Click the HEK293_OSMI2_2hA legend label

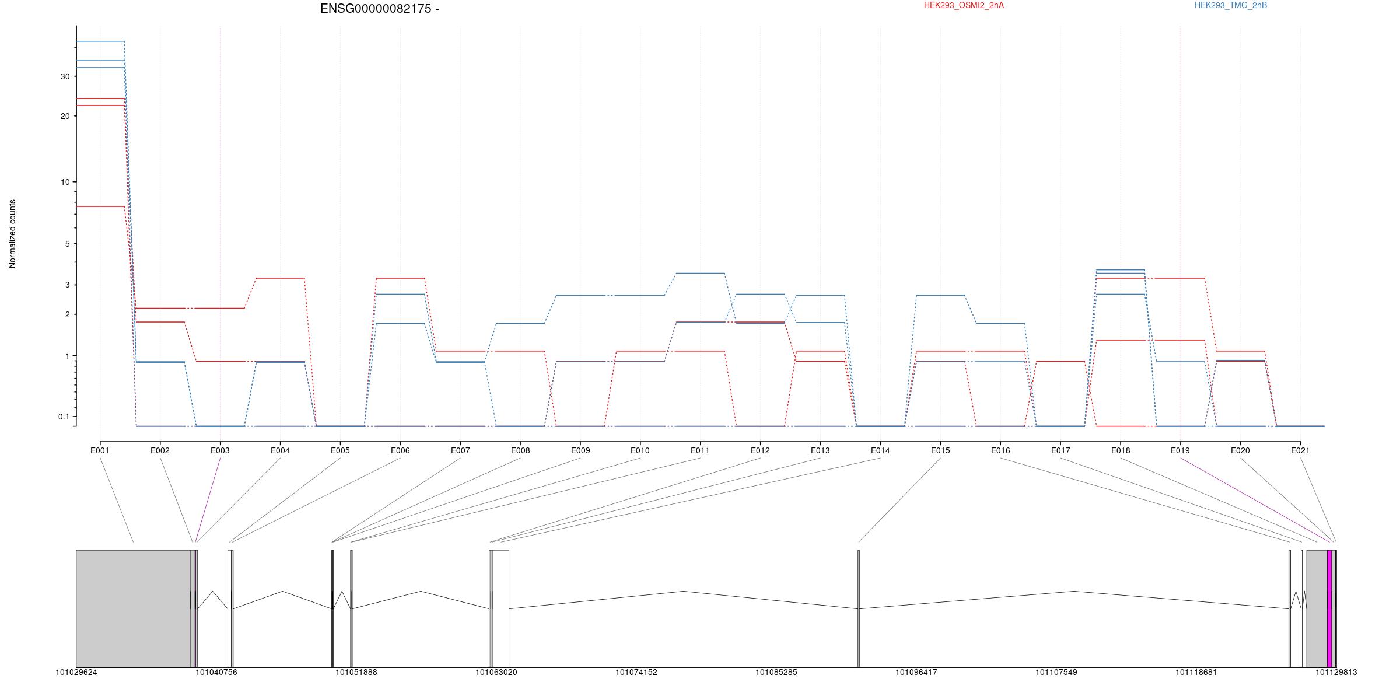coord(964,5)
